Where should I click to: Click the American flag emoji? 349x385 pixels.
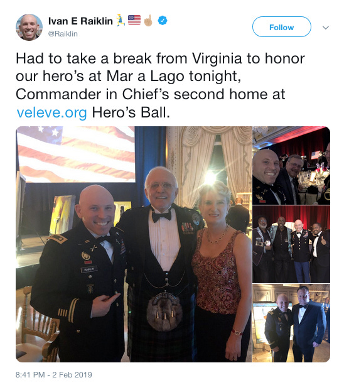(x=134, y=20)
